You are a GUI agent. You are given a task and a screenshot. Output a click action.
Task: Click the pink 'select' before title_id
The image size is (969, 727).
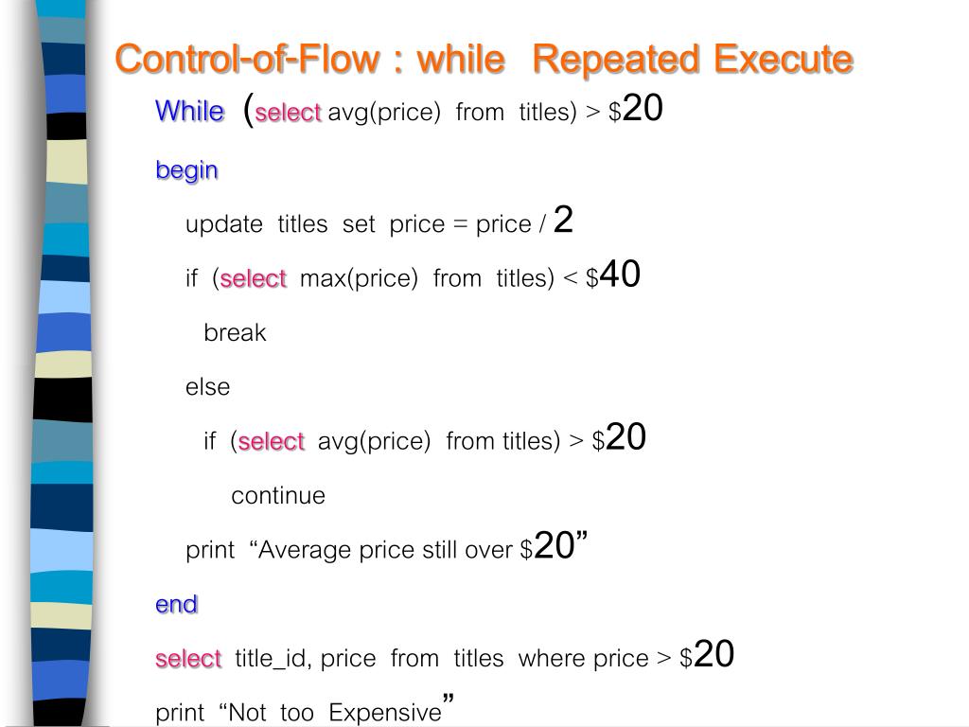tap(188, 659)
